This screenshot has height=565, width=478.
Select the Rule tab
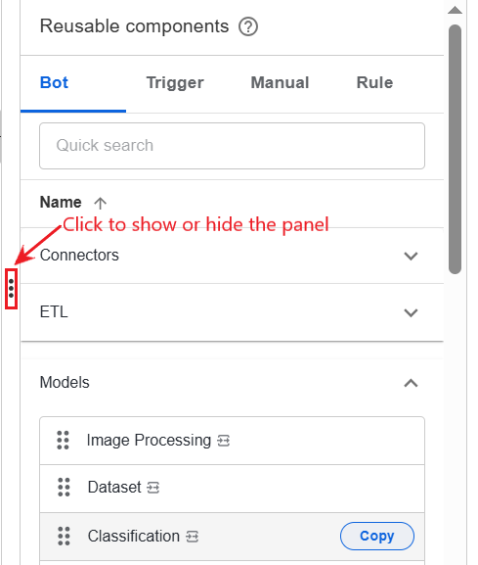(374, 83)
